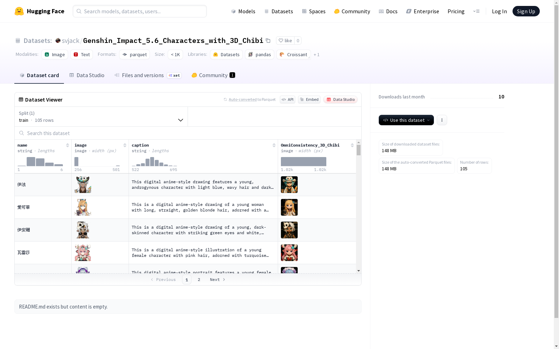Image resolution: width=559 pixels, height=349 pixels.
Task: Switch to the Dataset card tab
Action: click(x=39, y=75)
